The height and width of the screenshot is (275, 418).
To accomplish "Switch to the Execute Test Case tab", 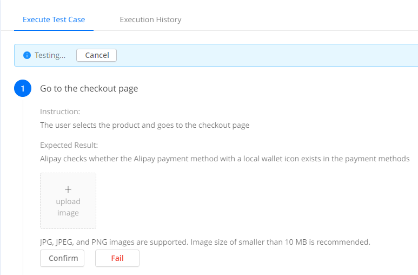I will coord(54,19).
